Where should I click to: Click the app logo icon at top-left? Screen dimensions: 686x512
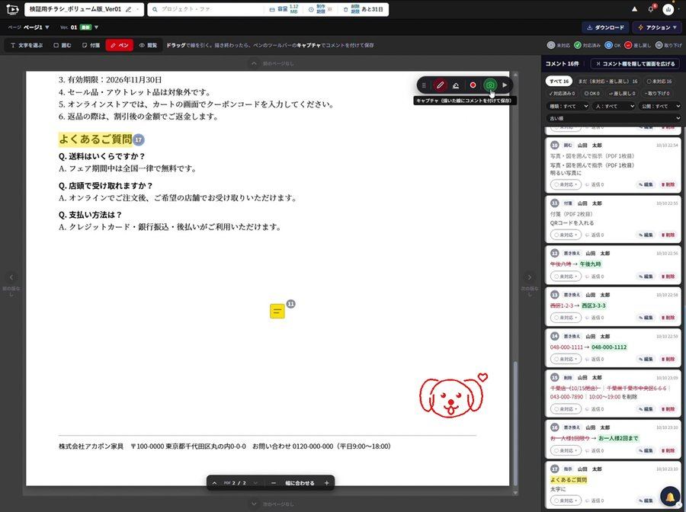pos(12,9)
